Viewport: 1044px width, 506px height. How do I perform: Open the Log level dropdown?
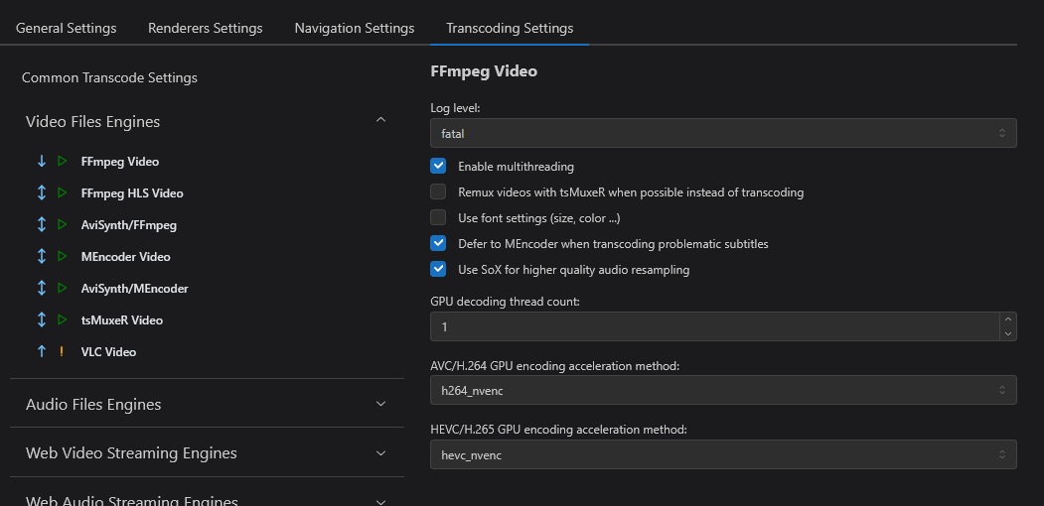point(723,133)
